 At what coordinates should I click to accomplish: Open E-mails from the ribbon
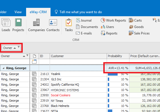point(84,33)
